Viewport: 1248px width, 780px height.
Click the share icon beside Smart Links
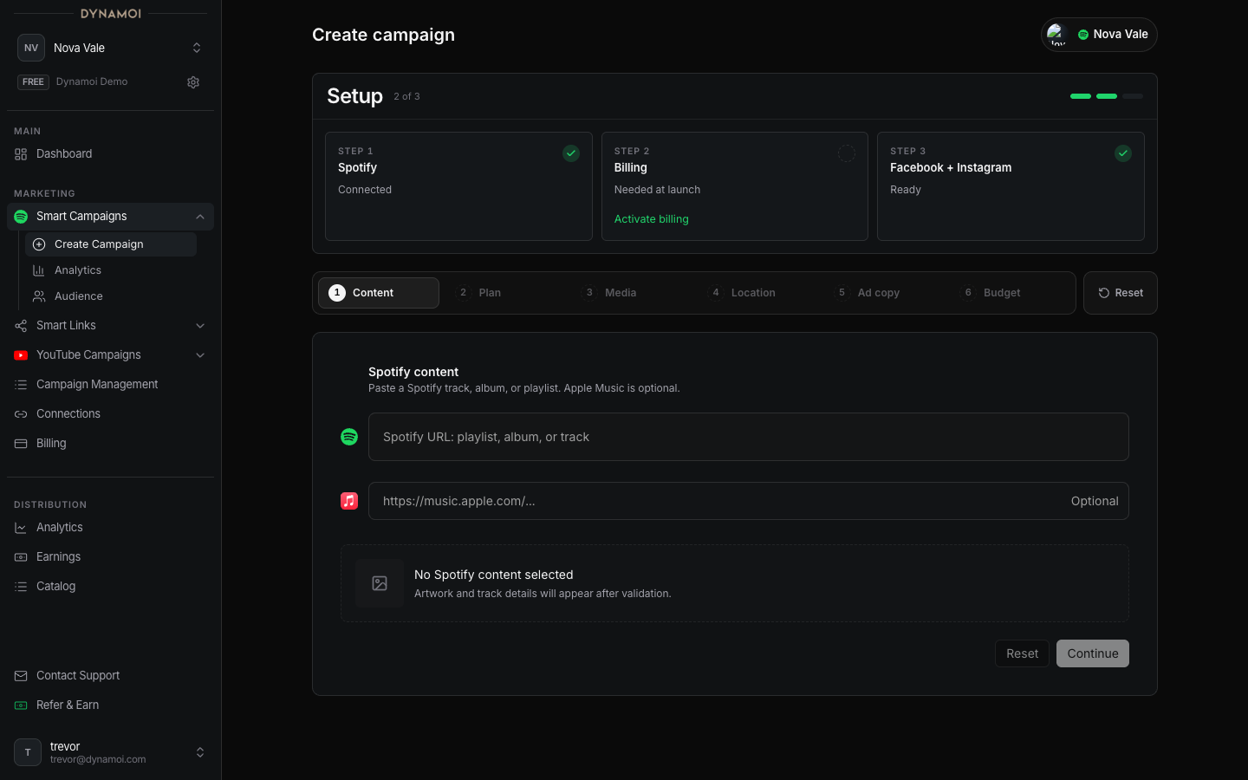(21, 326)
